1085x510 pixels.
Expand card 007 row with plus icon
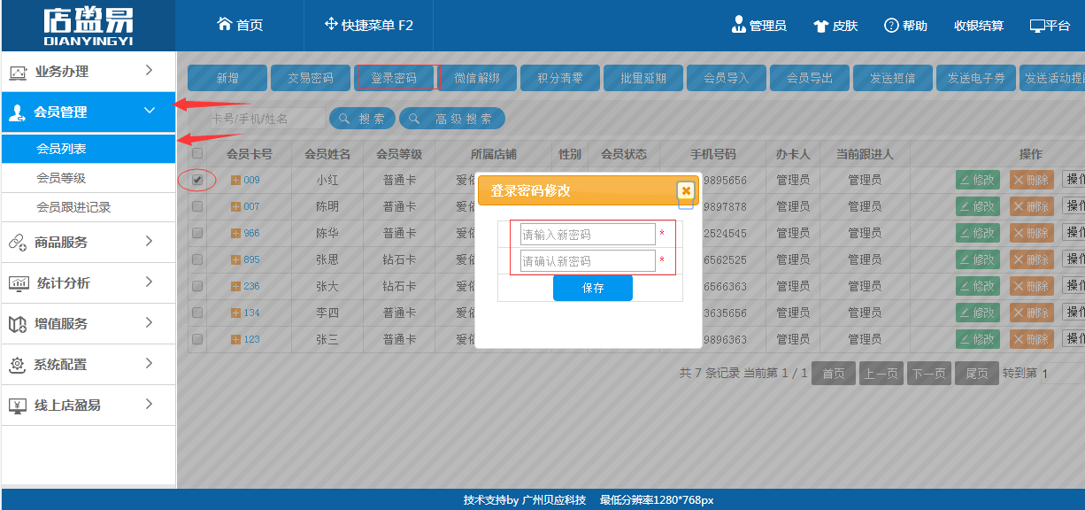point(235,206)
